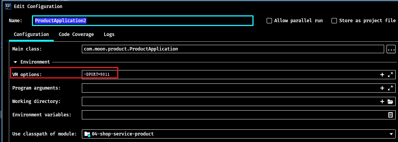Expand VM options field with arrows icon
The height and width of the screenshot is (142, 398).
pos(390,75)
